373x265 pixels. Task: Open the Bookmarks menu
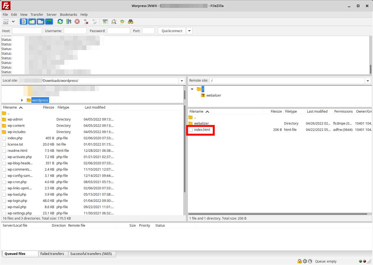[x=68, y=14]
